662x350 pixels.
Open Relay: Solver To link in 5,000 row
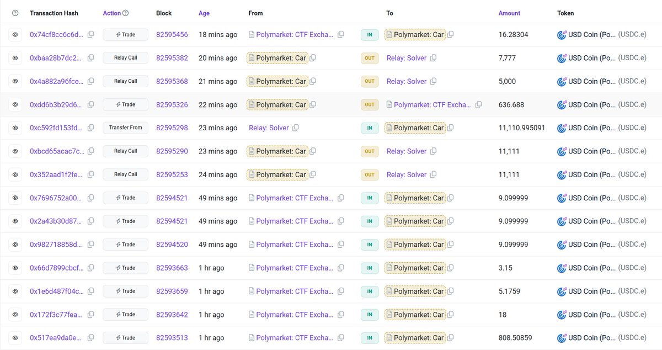(407, 81)
